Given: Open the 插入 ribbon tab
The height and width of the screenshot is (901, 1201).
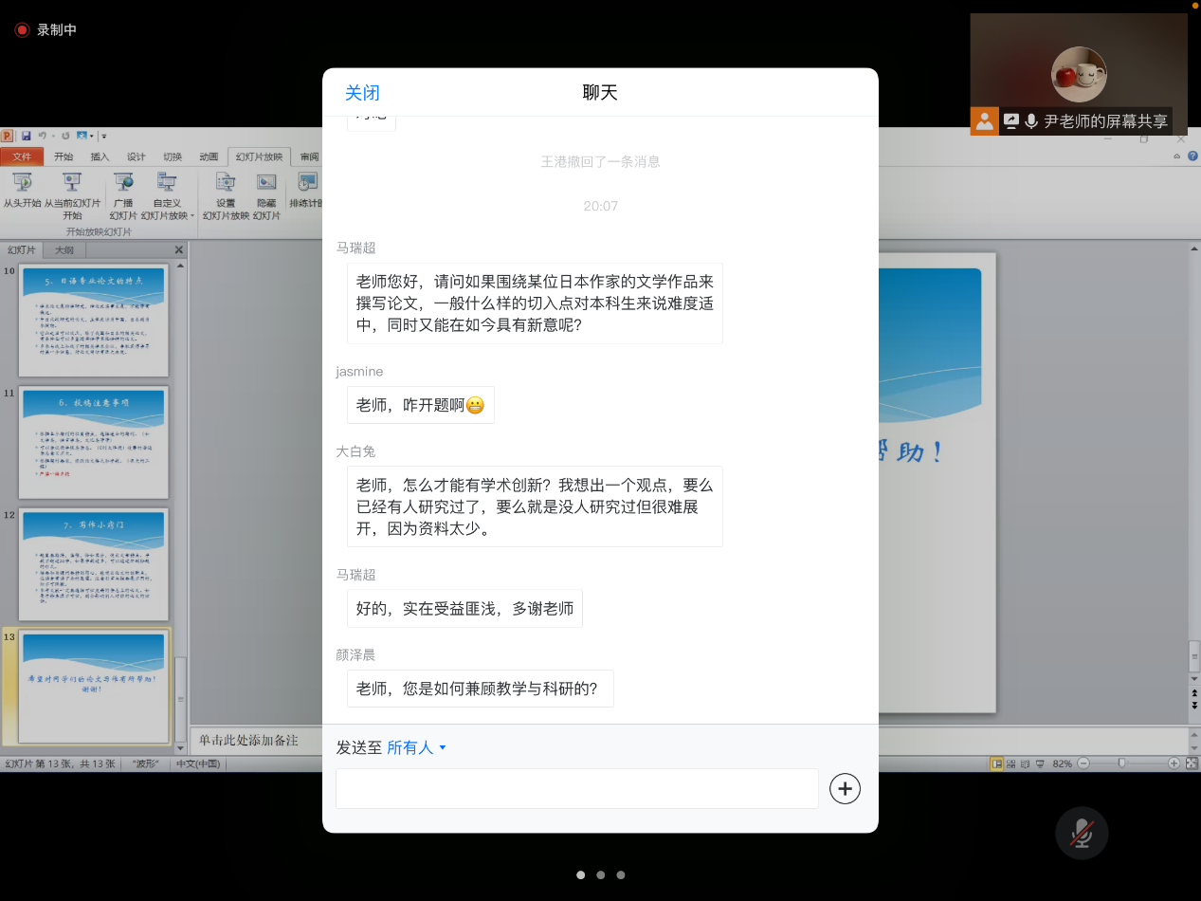Looking at the screenshot, I should [x=100, y=156].
